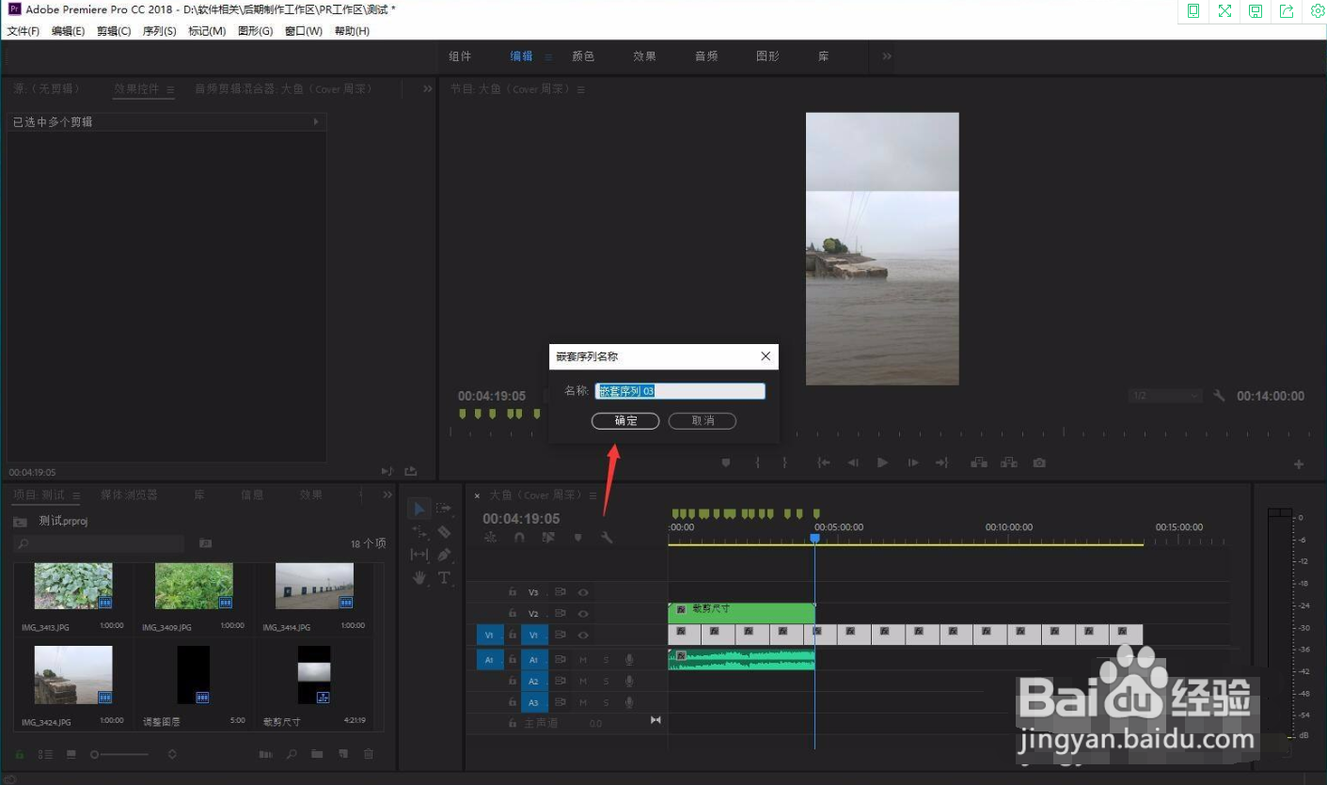The width and height of the screenshot is (1327, 785).
Task: Toggle A1 source patching button
Action: (488, 660)
